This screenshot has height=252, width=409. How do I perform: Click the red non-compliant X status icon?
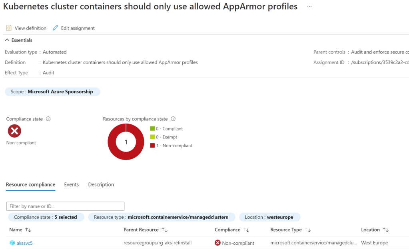pyautogui.click(x=14, y=131)
